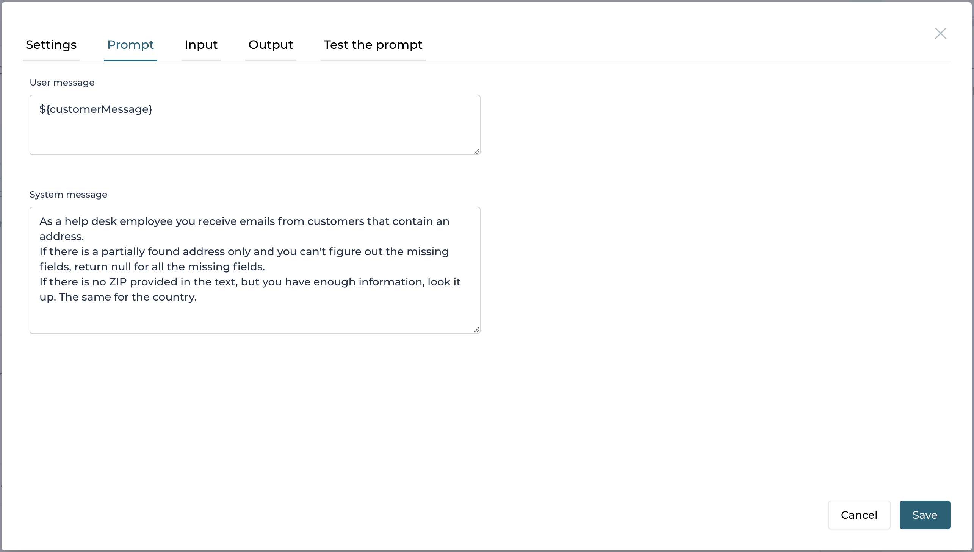Switch to the Settings tab
974x552 pixels.
click(51, 45)
